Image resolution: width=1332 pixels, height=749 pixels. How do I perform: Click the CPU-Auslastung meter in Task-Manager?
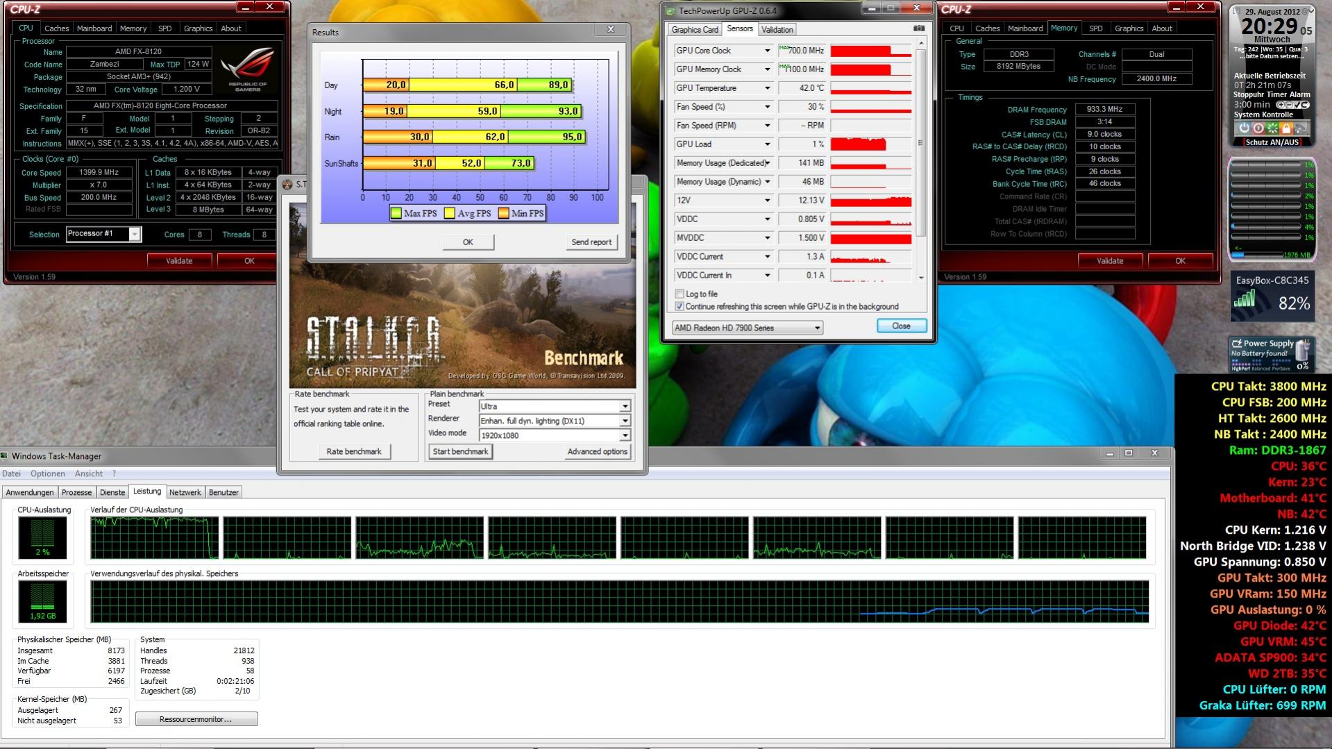(x=42, y=537)
